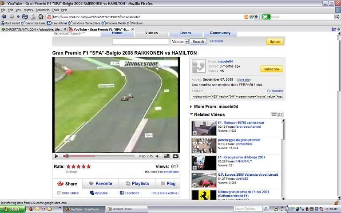Click Firefox back arrow button
341x213 pixels.
(x=4, y=17)
